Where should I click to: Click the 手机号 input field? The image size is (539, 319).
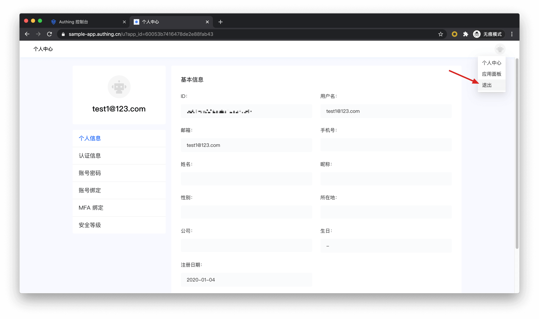(x=386, y=145)
